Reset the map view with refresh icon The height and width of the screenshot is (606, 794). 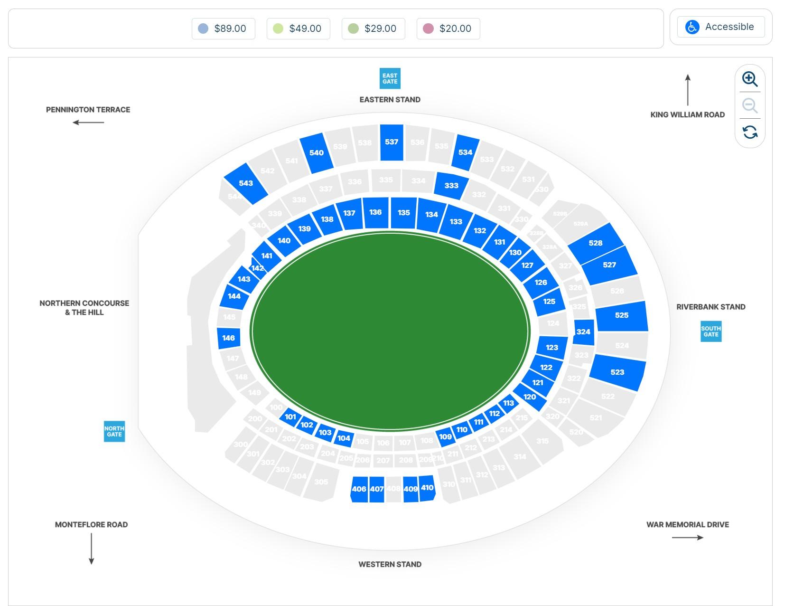(750, 132)
